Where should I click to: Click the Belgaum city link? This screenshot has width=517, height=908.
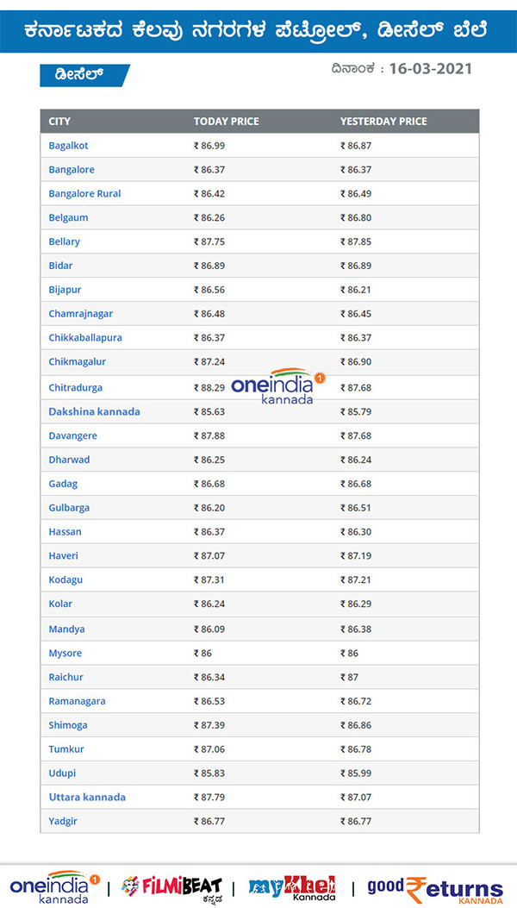[x=68, y=218]
